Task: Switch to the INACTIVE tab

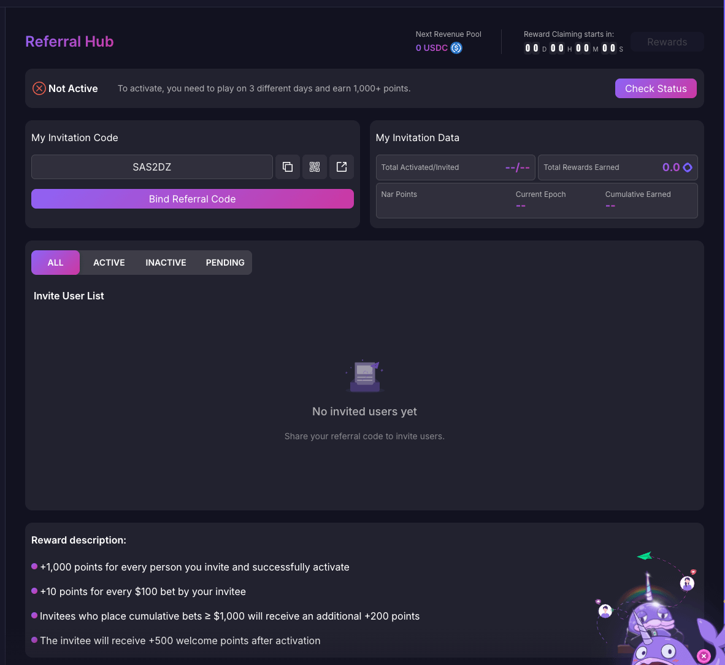Action: [x=166, y=263]
